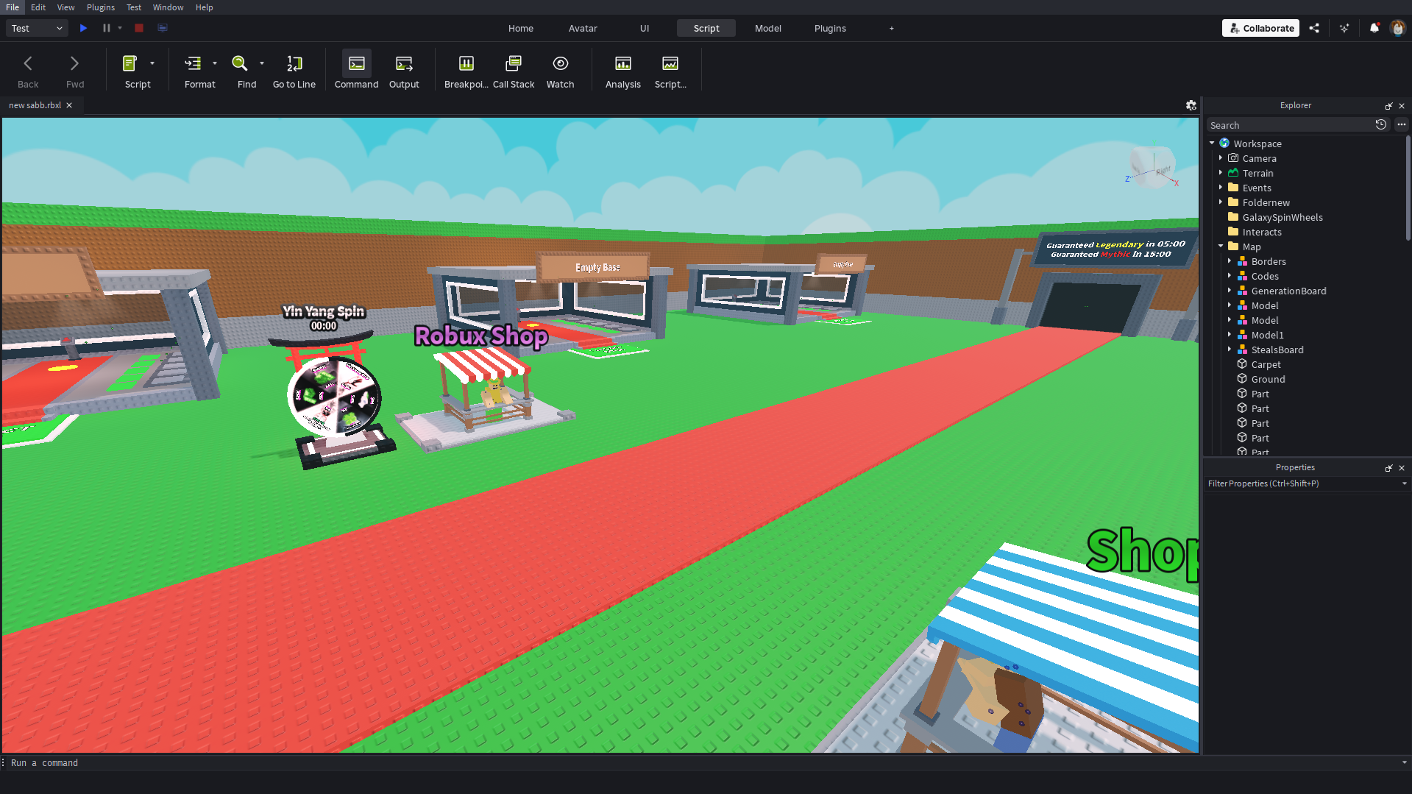Show the Output window
Viewport: 1412px width, 794px height.
tap(403, 70)
